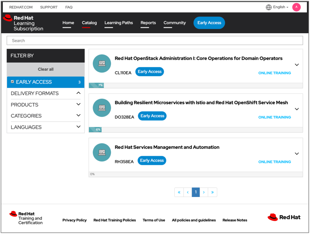Click the footer Red Hat logo at right
This screenshot has width=310, height=234.
coord(284,217)
